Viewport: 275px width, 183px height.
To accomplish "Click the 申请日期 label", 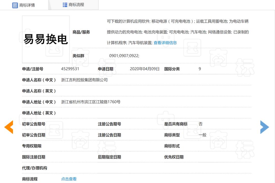I will (x=105, y=69).
